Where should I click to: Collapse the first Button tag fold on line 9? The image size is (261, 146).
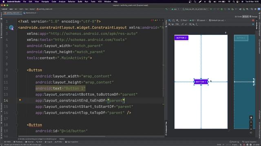click(x=17, y=70)
